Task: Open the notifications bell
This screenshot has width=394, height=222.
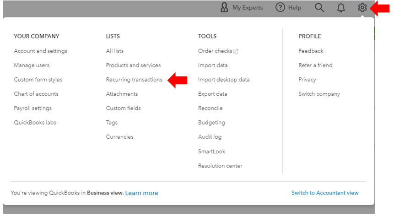Action: [x=341, y=8]
